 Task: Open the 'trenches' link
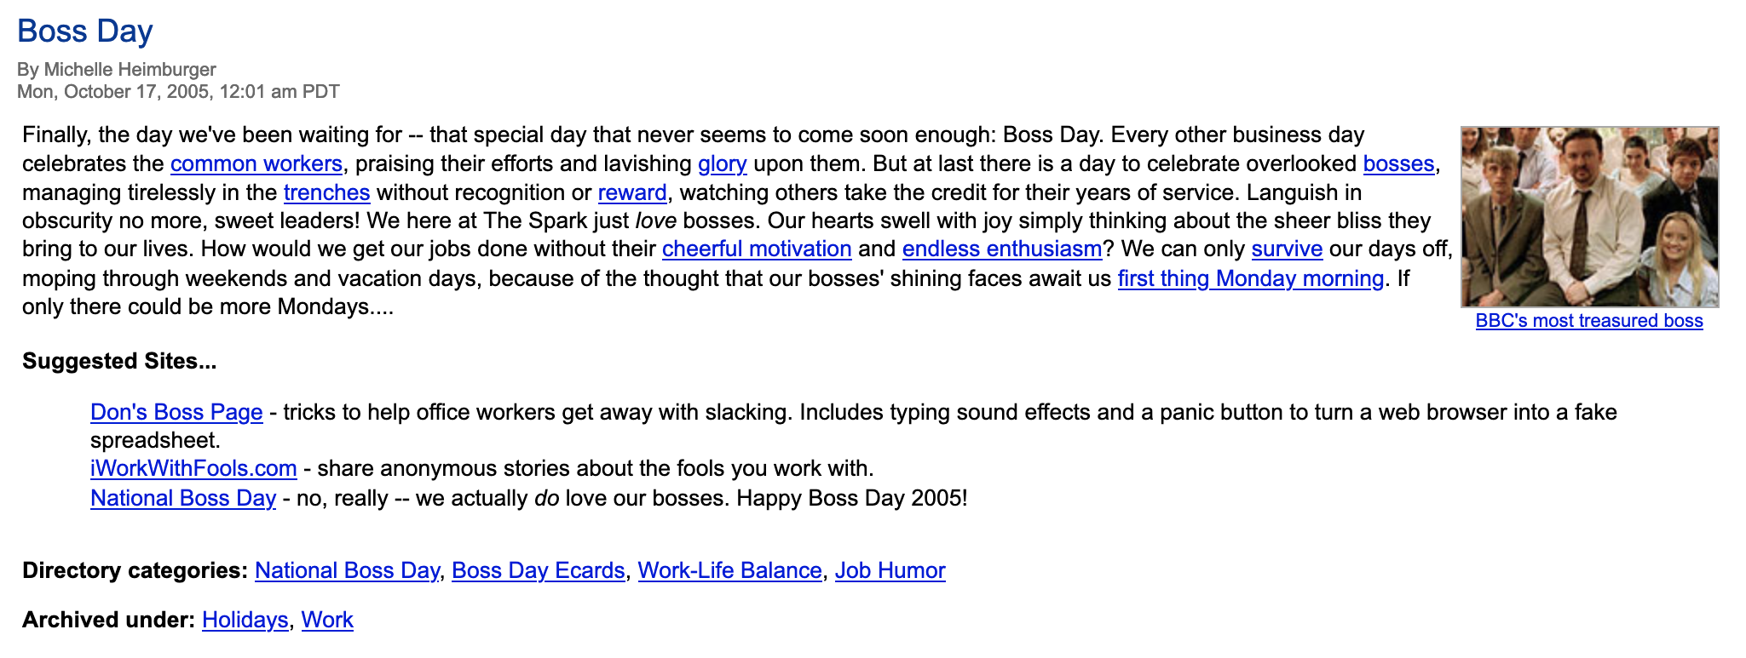(326, 192)
